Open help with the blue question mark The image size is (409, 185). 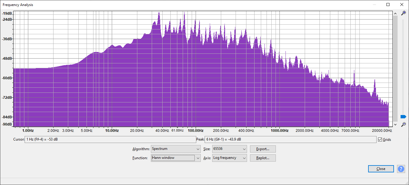(x=401, y=169)
